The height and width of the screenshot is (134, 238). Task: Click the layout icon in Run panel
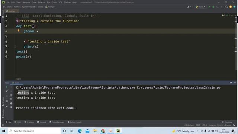point(7,101)
